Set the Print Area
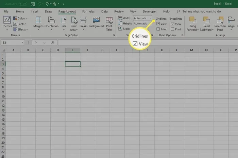The height and width of the screenshot is (158, 238). pos(74,24)
